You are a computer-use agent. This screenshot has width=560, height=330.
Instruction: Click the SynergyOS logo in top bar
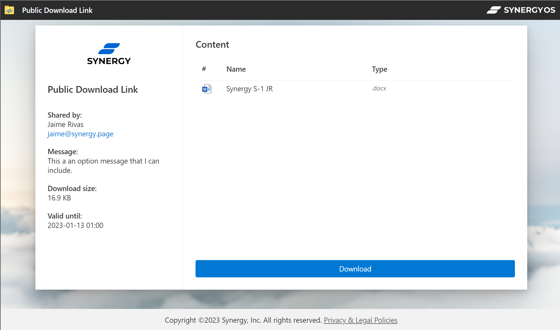521,10
